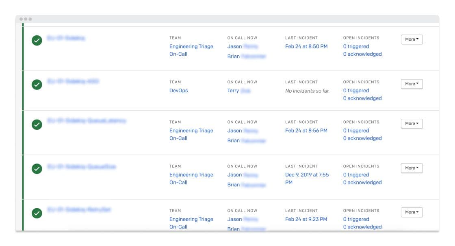Image resolution: width=455 pixels, height=246 pixels.
Task: Expand More dropdown in the Feb 24 8:56 PM row
Action: click(x=412, y=124)
